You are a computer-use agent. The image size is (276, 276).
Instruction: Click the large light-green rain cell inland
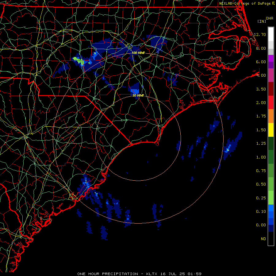pyautogui.click(x=79, y=60)
